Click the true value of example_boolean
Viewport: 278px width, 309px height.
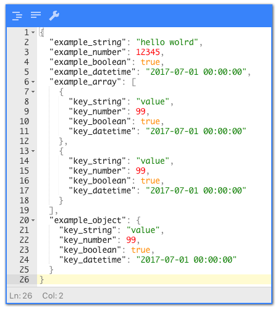(x=150, y=62)
